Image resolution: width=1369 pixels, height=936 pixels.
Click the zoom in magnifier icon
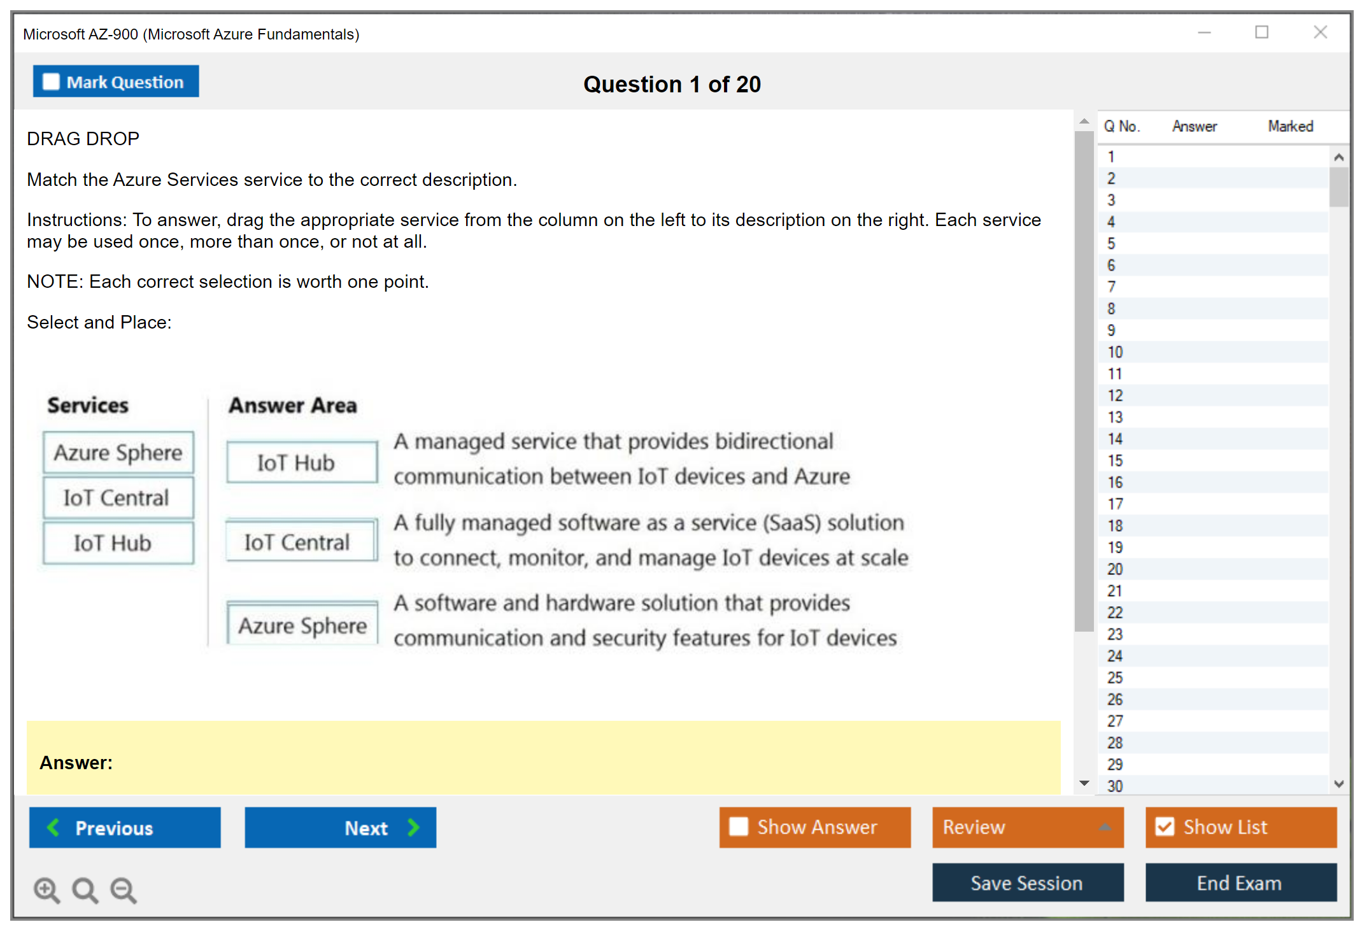point(46,890)
